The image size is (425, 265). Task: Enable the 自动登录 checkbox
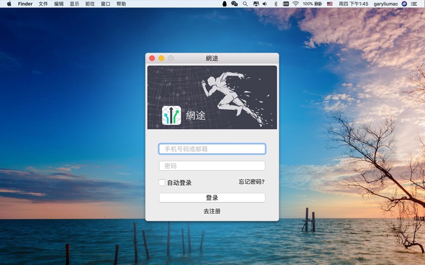point(162,182)
